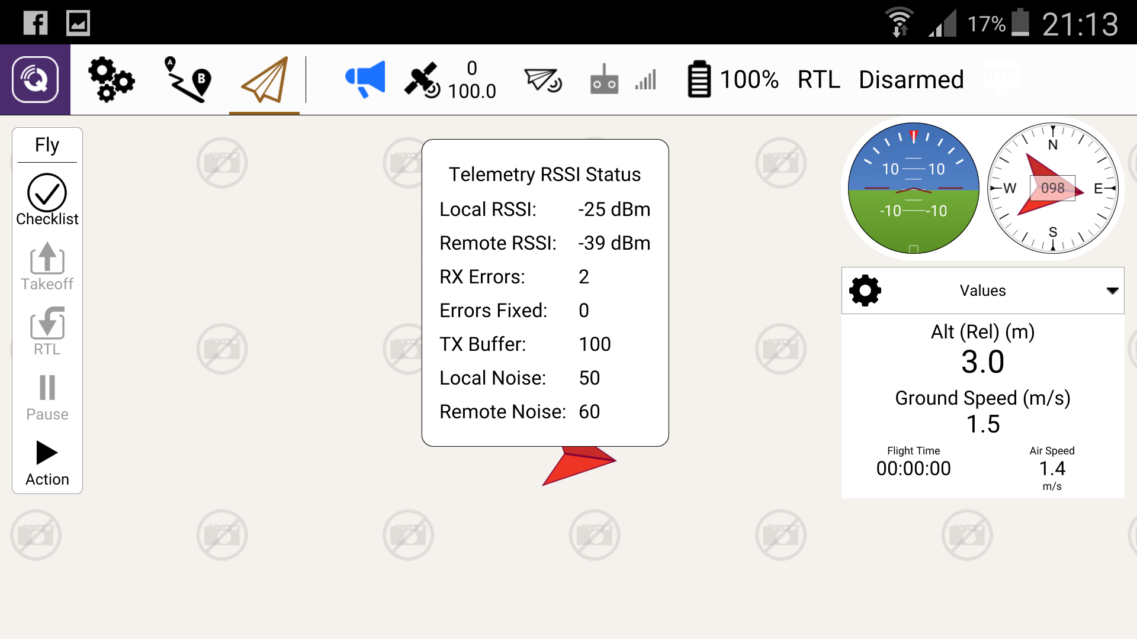The width and height of the screenshot is (1137, 639).
Task: Open the preflight Checklist
Action: coord(47,200)
